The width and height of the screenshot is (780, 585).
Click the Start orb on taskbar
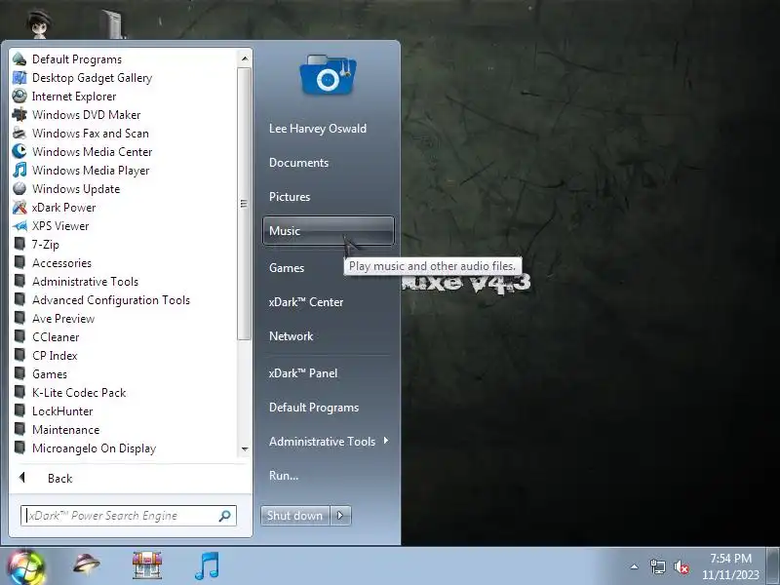coord(26,566)
